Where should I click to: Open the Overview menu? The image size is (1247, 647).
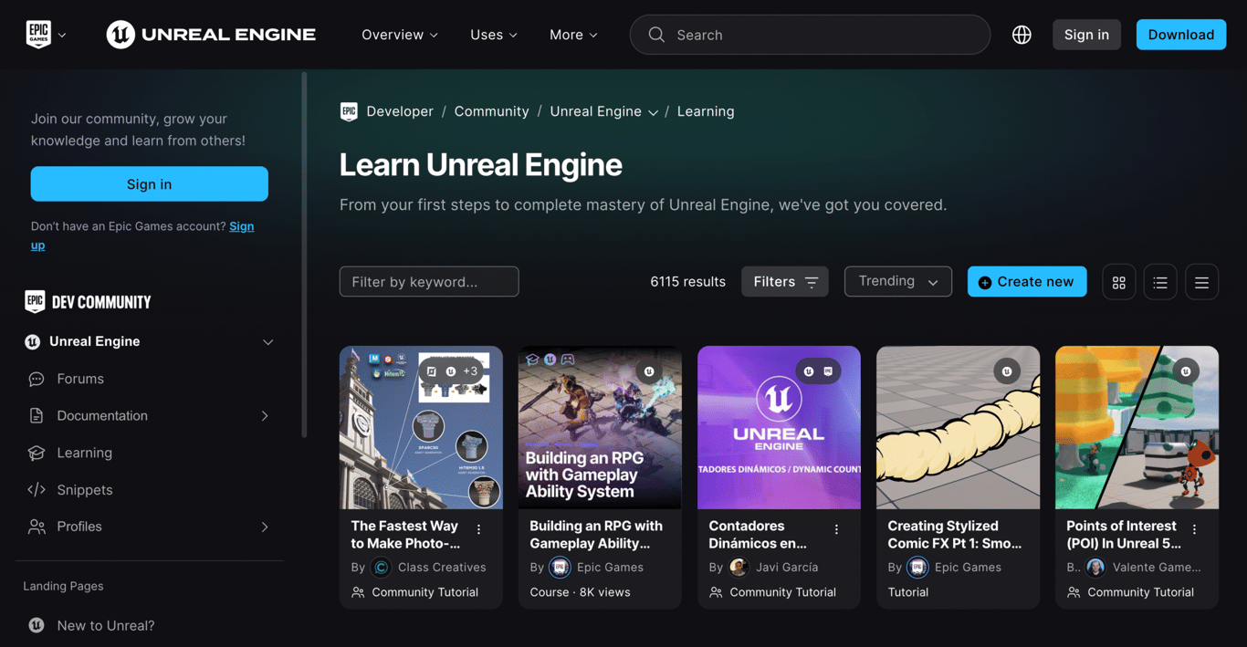tap(399, 34)
